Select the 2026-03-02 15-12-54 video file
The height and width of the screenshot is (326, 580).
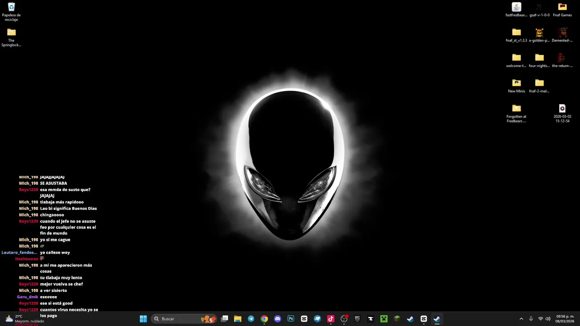coord(562,113)
